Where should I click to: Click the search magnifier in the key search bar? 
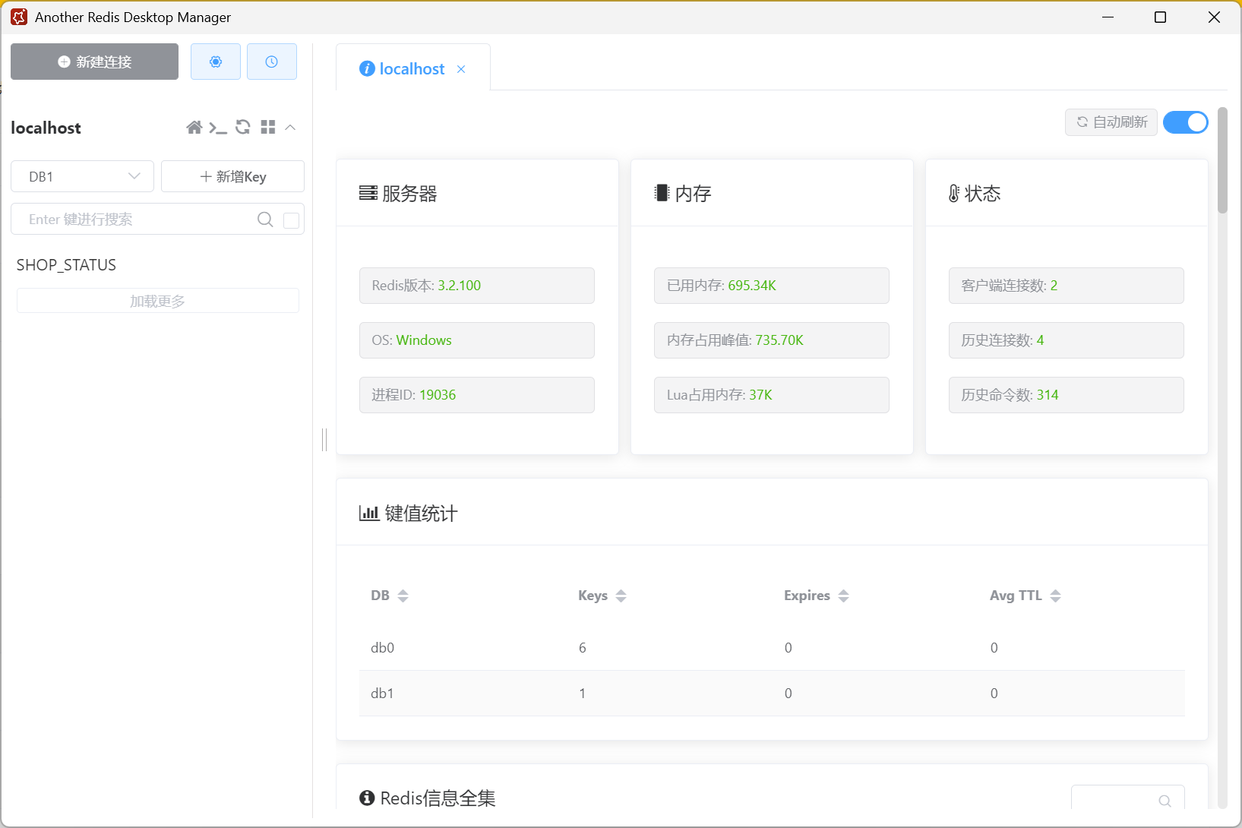point(264,220)
